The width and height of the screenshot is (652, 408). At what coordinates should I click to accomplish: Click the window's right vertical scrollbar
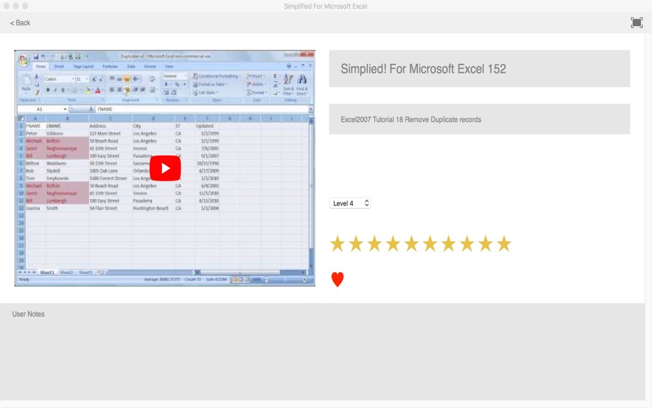tap(649, 216)
